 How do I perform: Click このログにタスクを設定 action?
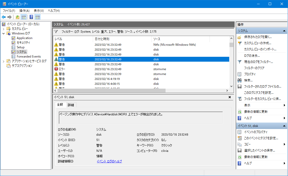coord(259,93)
